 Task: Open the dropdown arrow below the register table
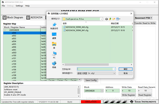click(80, 79)
